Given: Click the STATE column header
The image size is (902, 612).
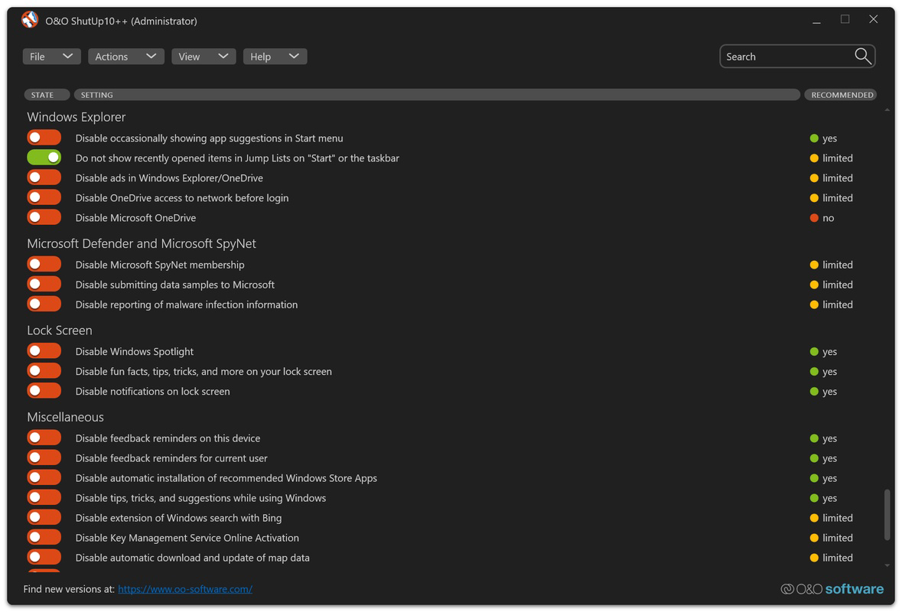Looking at the screenshot, I should (x=47, y=95).
